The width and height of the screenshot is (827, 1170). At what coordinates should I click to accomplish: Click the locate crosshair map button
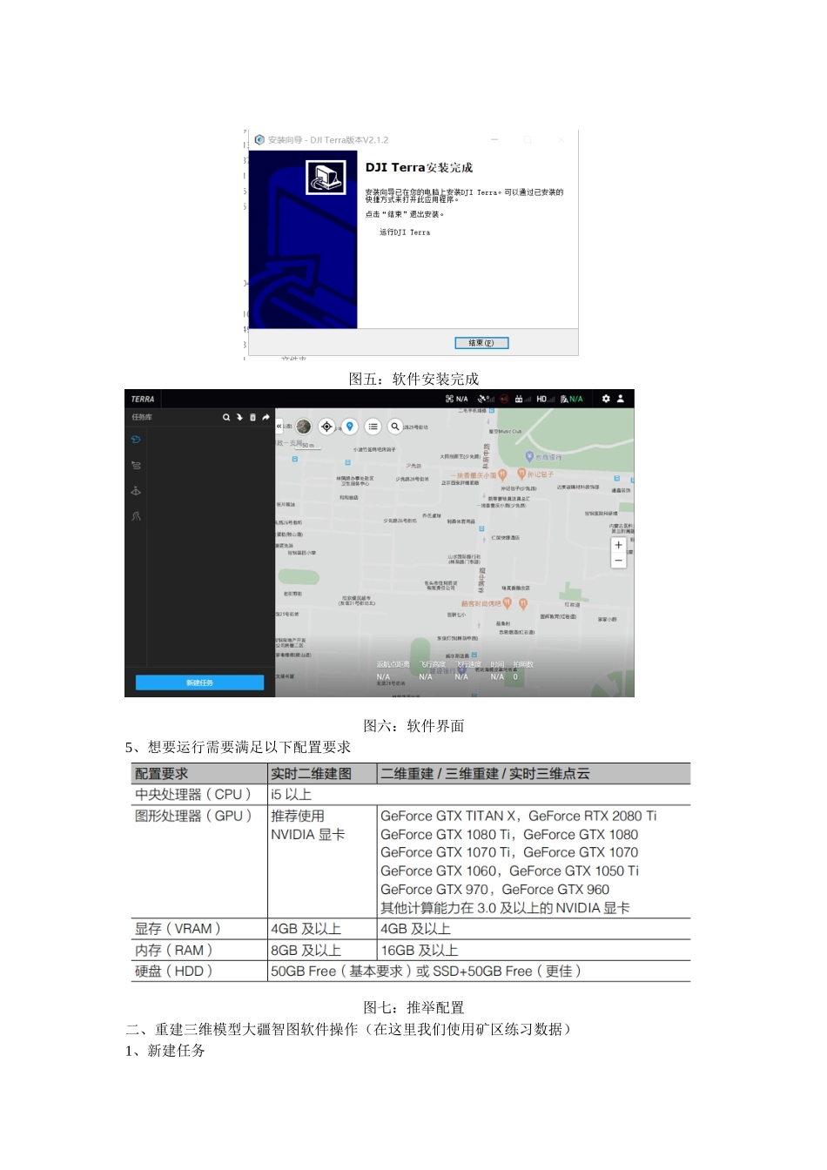(326, 427)
